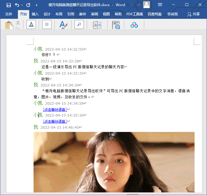Screen dimensions: 207x195
Task: Switch to the 插入 tab
Action: (x=35, y=14)
